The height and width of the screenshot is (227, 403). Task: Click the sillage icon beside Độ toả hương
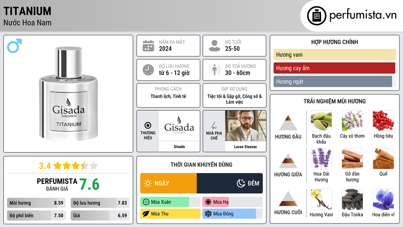214,70
